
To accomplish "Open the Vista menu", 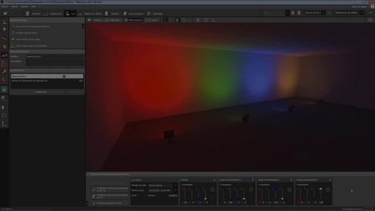I will click(x=33, y=6).
